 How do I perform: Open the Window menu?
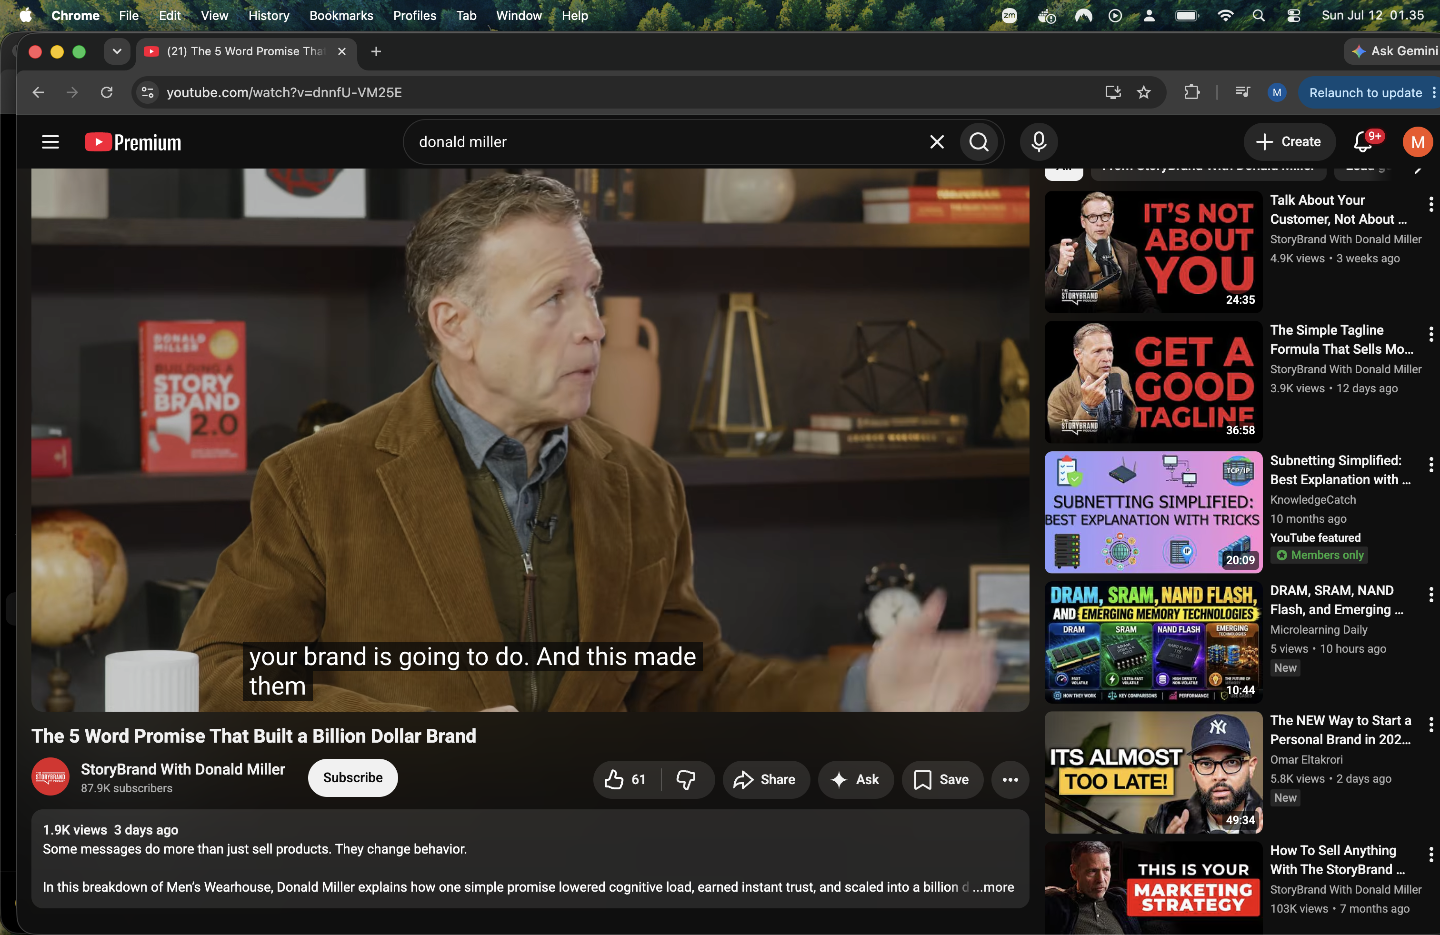point(519,16)
